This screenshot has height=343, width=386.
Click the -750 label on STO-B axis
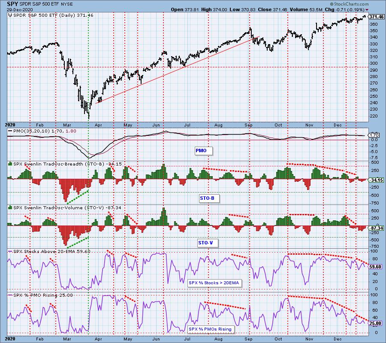[x=374, y=203]
